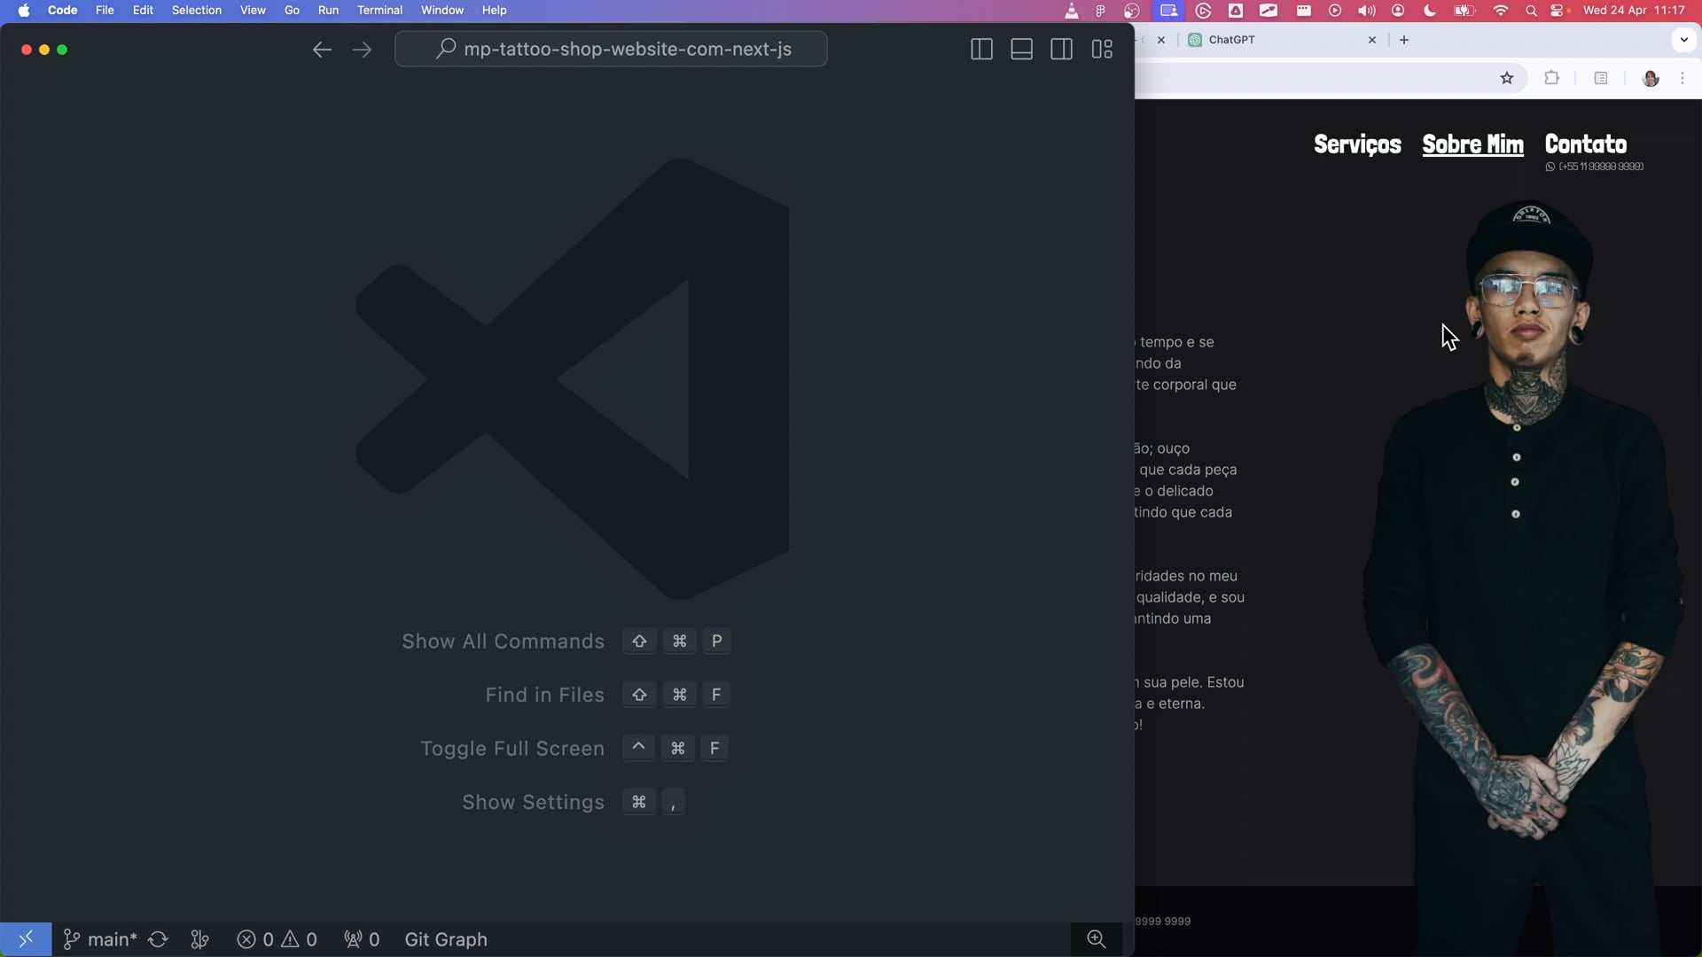Viewport: 1702px width, 957px height.
Task: Open the mp-tattoo-shop-website command center search
Action: 611,49
